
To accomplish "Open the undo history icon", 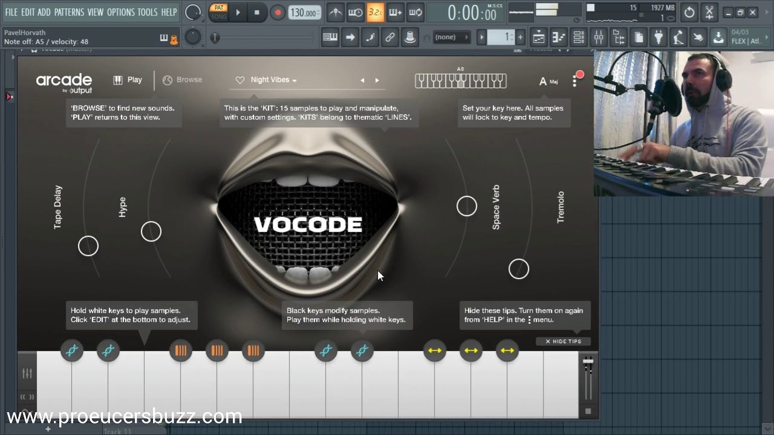I will pyautogui.click(x=689, y=12).
